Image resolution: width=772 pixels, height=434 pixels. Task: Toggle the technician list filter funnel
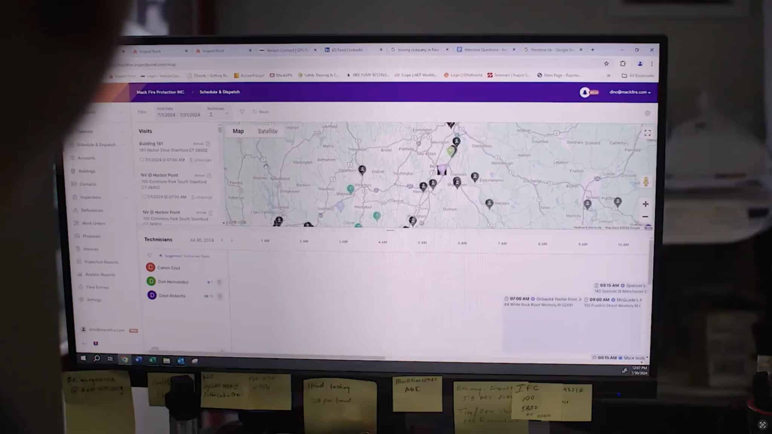150,255
